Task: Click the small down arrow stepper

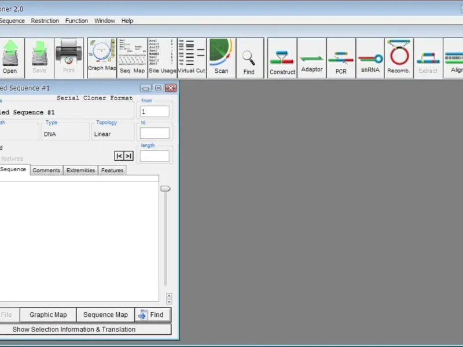Action: (169, 301)
